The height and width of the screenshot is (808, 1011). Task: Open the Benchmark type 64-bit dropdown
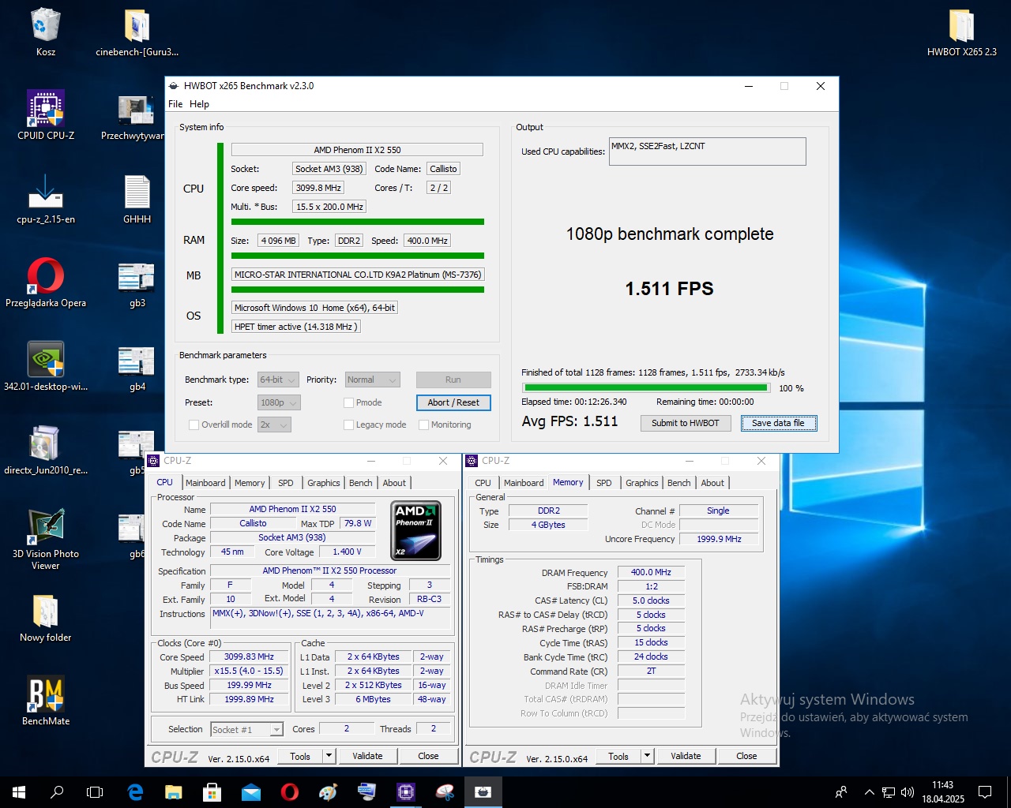278,380
